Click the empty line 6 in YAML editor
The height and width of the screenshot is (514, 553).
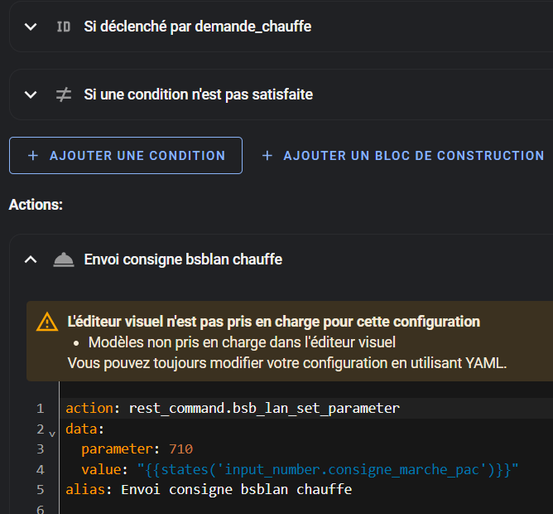point(303,508)
